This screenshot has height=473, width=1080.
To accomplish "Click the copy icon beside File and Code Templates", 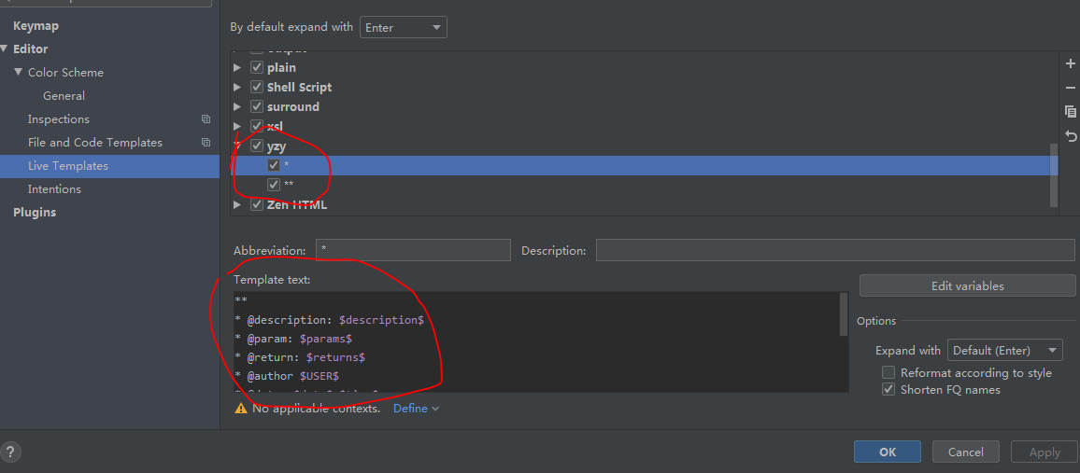I will 206,143.
